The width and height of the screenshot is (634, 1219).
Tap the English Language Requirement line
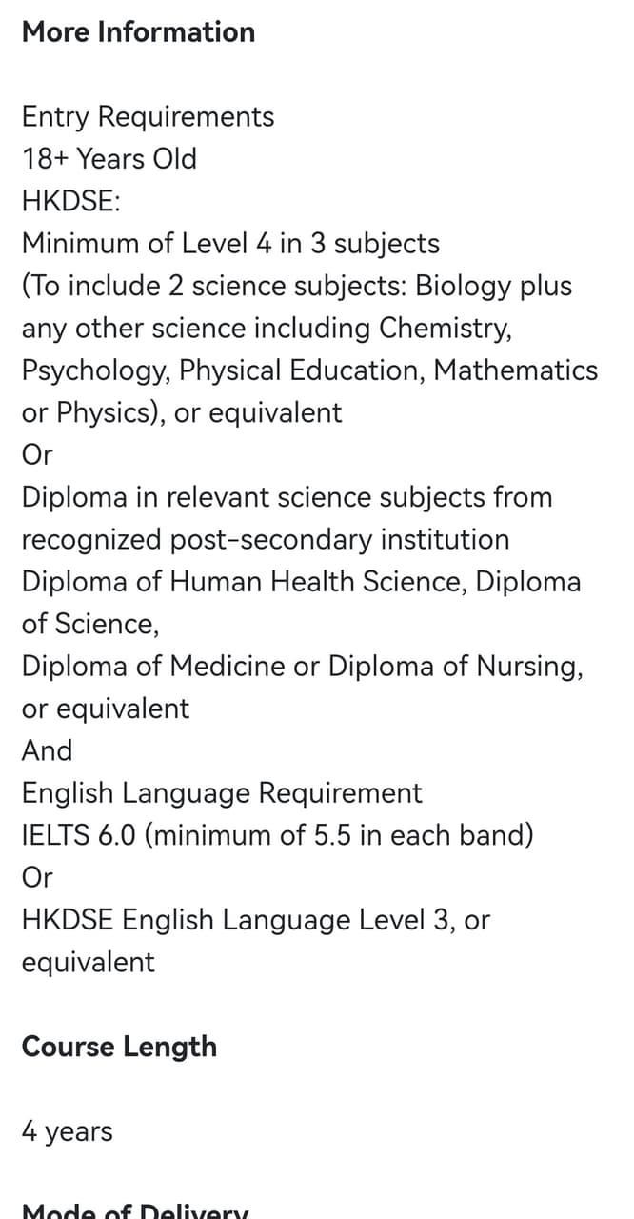222,792
